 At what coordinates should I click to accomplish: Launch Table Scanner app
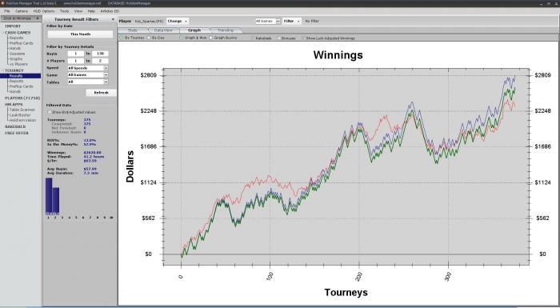[22, 110]
